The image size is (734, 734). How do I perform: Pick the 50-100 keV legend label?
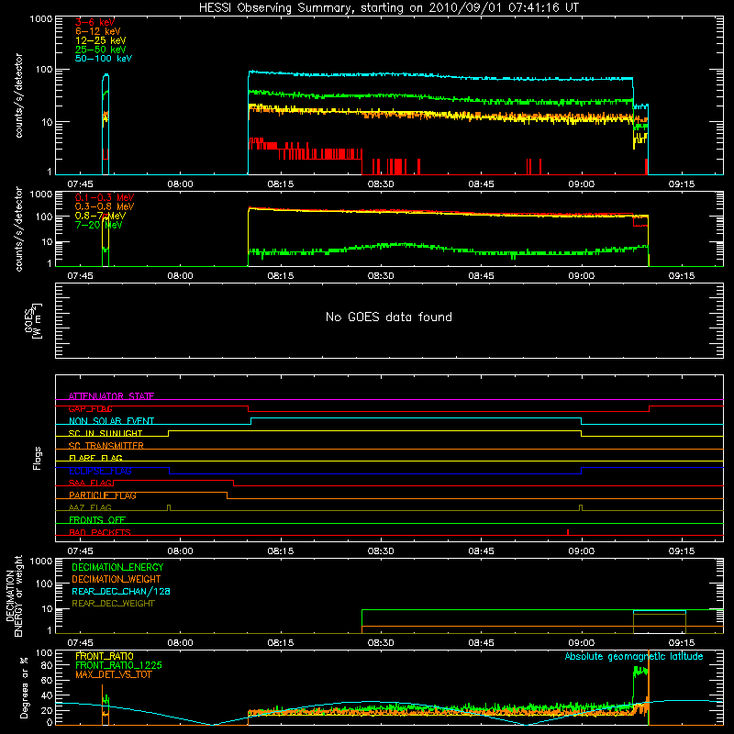pos(104,58)
